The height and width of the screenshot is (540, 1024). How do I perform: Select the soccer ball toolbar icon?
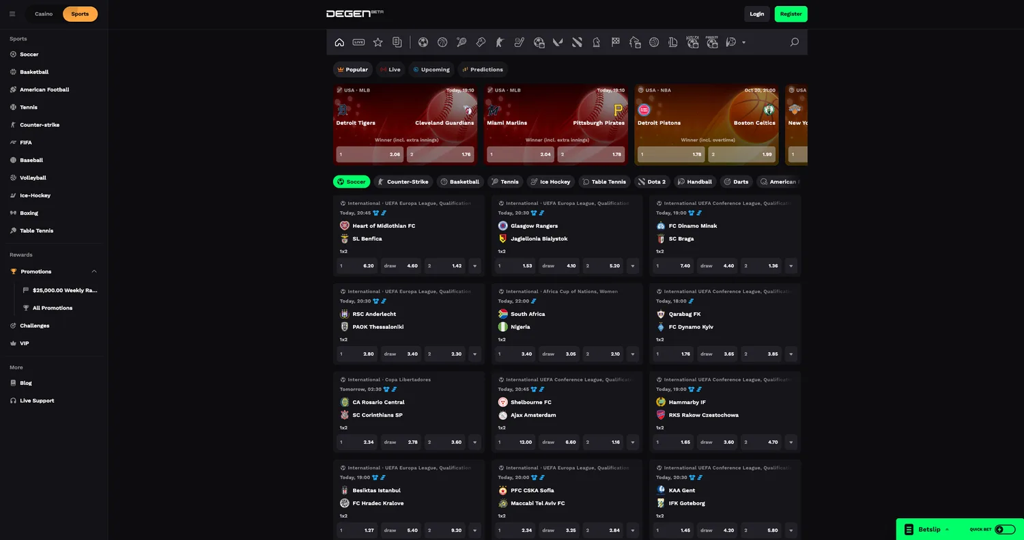pos(423,42)
